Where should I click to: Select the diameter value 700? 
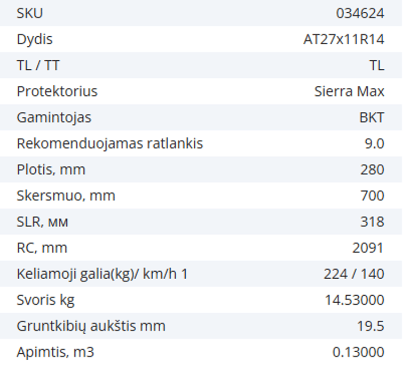pyautogui.click(x=372, y=196)
